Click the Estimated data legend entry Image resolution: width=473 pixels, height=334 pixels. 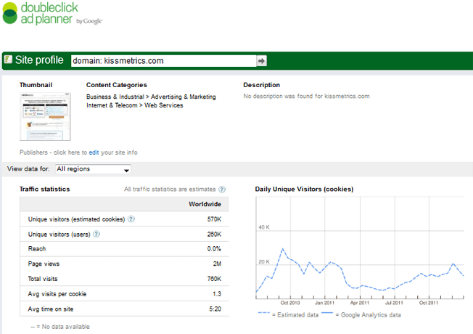click(x=289, y=314)
